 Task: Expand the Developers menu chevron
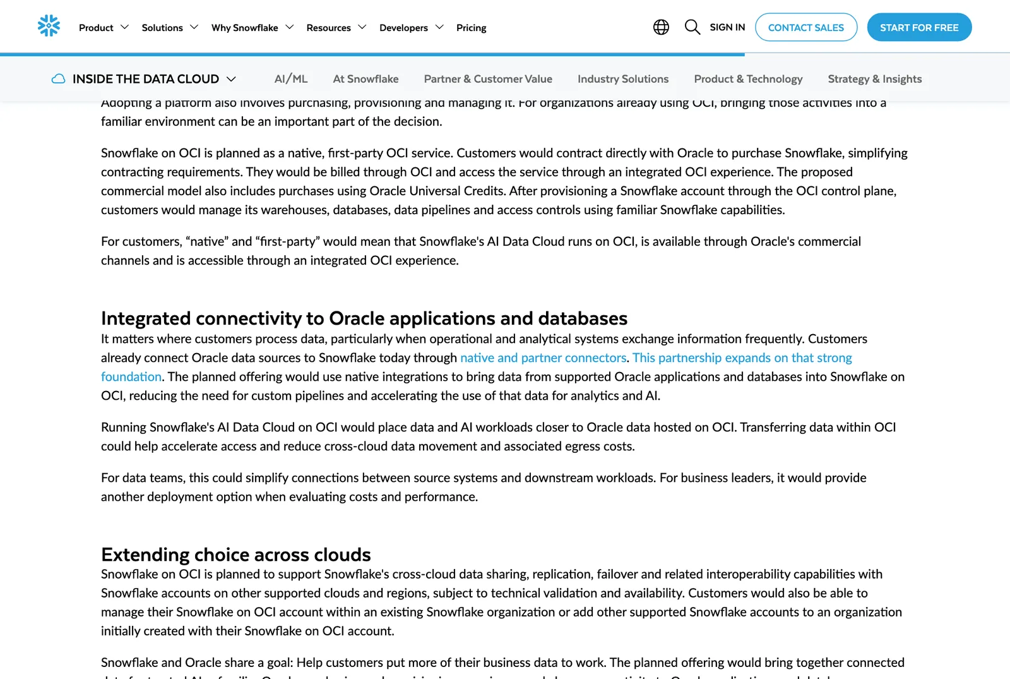pyautogui.click(x=439, y=27)
